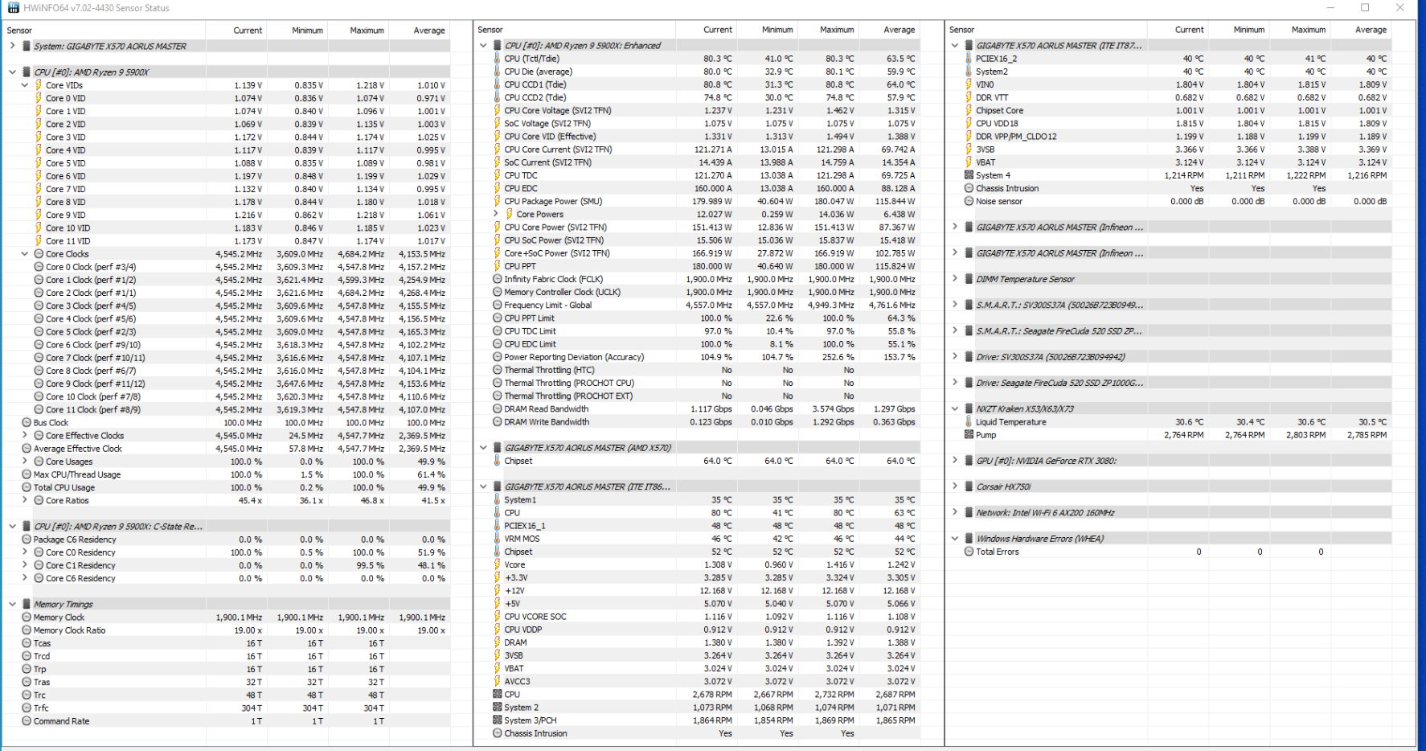Viewport: 1426px width, 751px height.
Task: Select the Core 5 Clock (perf #2/3) label
Action: tap(91, 332)
